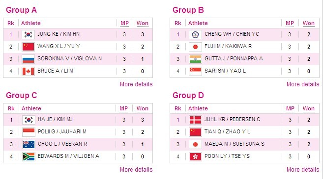Click the MP column header in Group A
This screenshot has width=323, height=179.
point(124,23)
